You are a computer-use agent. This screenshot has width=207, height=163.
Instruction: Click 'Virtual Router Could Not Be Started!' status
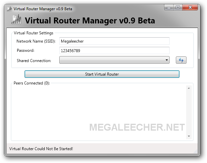click(41, 149)
